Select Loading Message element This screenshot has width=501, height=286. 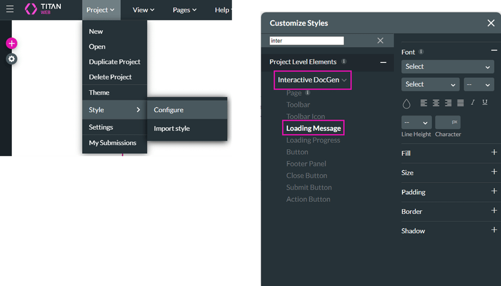(x=313, y=128)
